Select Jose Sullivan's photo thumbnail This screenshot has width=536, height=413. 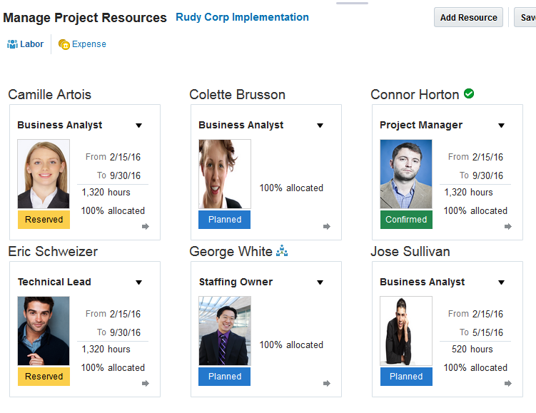coord(406,331)
